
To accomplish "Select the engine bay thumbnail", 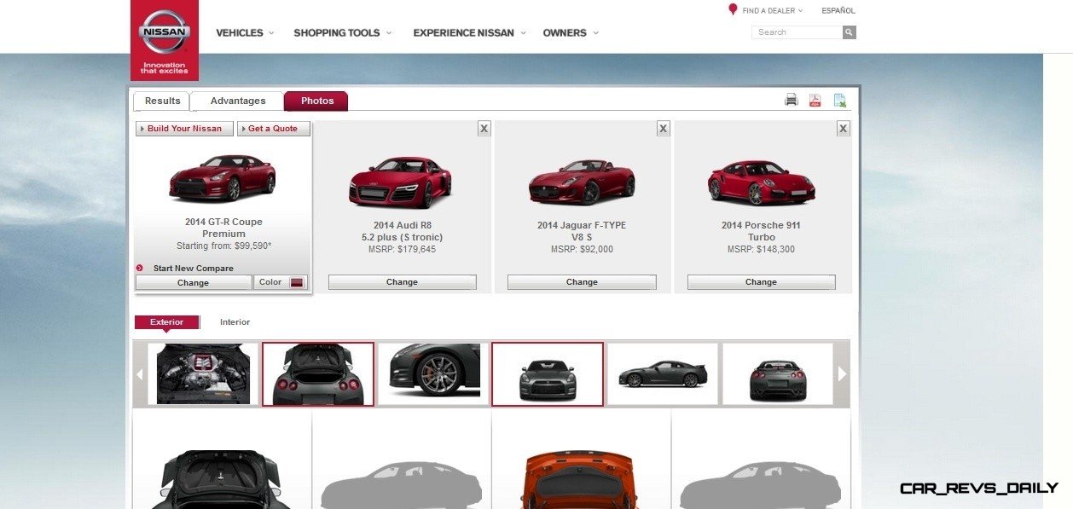I will 203,373.
